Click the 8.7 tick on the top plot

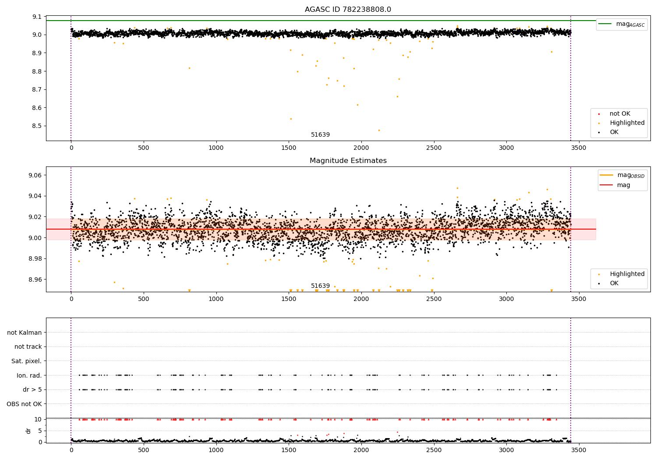[x=37, y=90]
